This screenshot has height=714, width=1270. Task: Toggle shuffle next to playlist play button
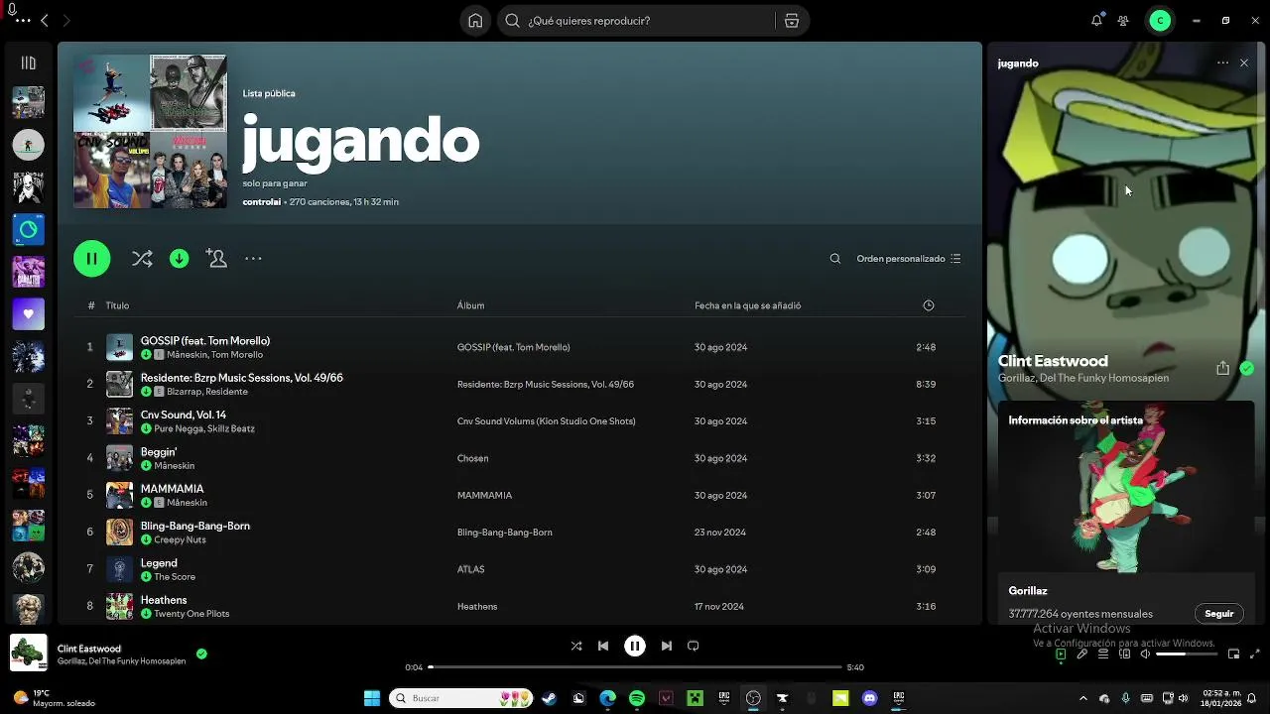click(142, 259)
